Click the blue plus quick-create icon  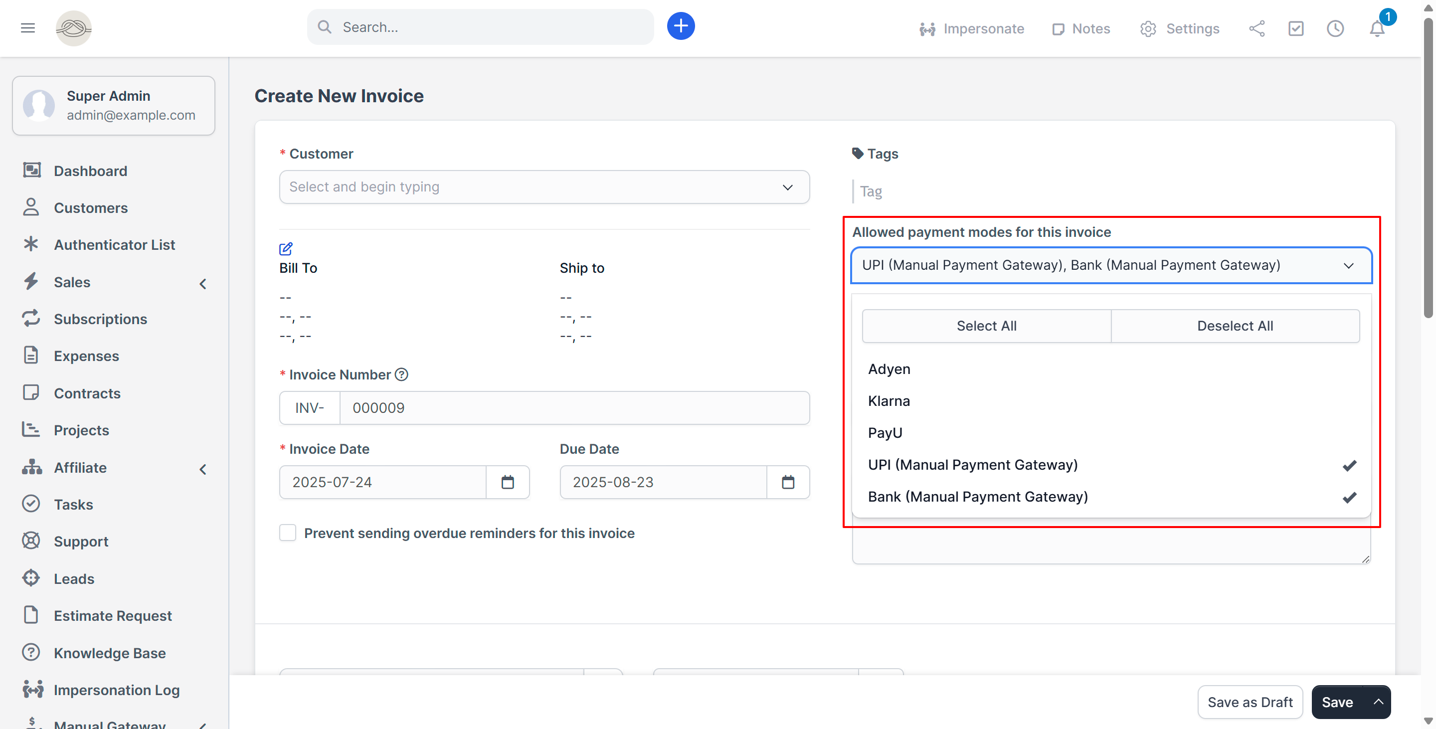tap(681, 26)
